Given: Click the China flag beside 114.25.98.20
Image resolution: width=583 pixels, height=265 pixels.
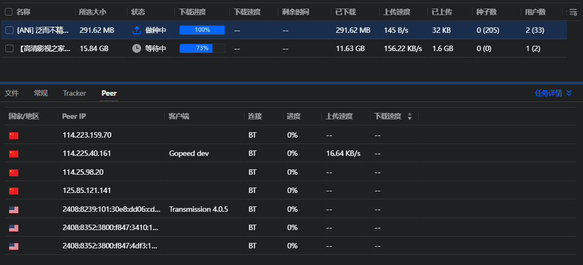Looking at the screenshot, I should pos(14,172).
